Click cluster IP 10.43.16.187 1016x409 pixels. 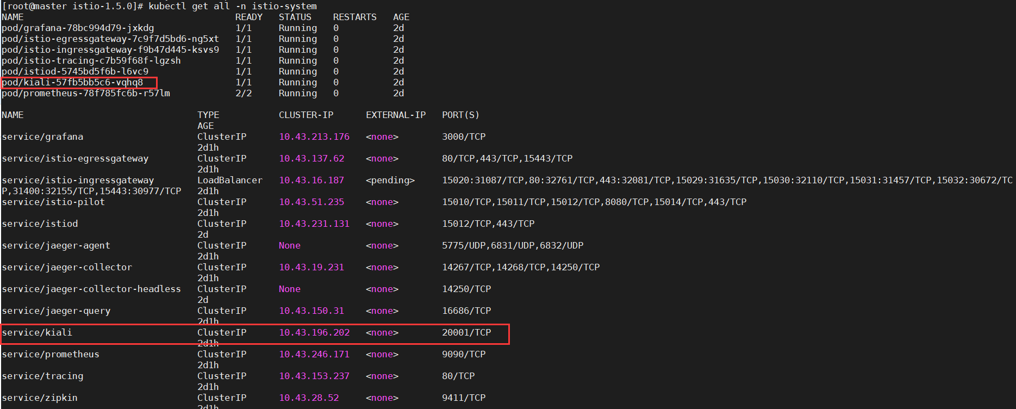coord(311,181)
